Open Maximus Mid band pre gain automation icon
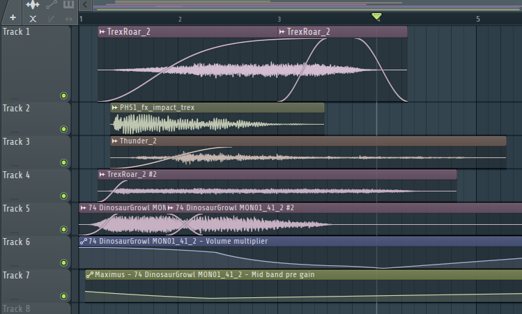 pos(89,275)
